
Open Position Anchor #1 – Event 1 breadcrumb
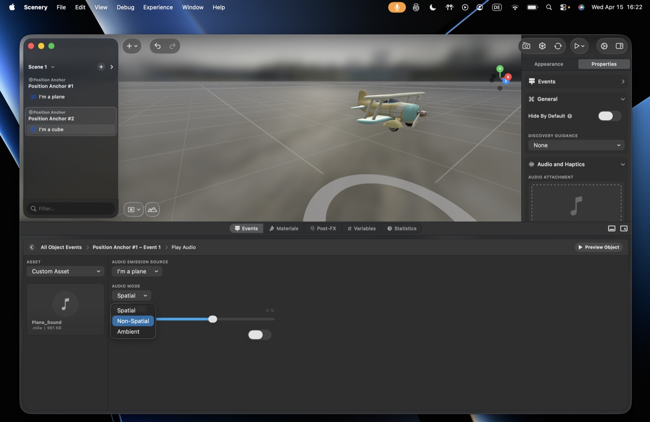click(x=127, y=247)
